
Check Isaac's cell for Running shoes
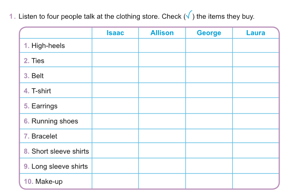click(115, 121)
